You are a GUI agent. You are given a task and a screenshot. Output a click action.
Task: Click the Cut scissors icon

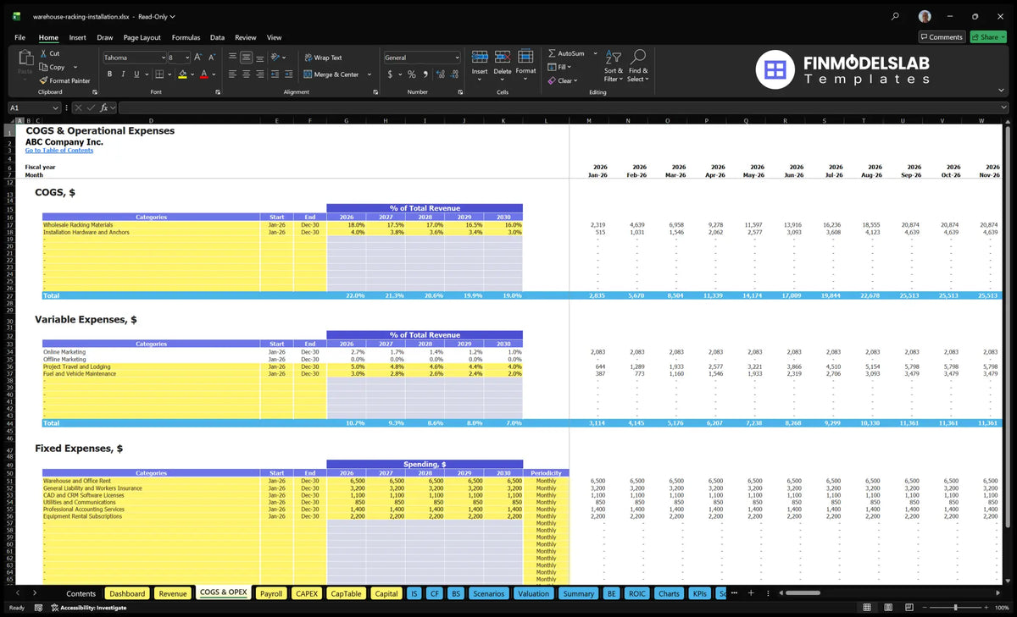[43, 53]
